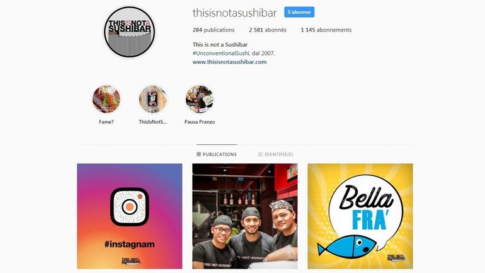View the 2 581 abonnés list
485x273 pixels.
268,30
